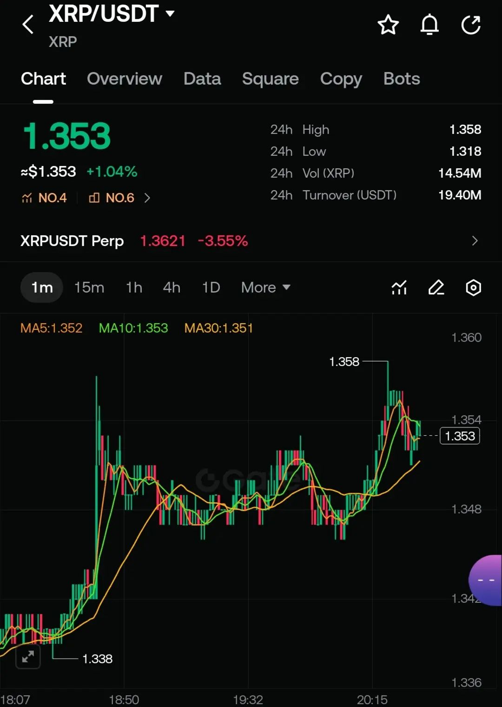Tap the 1.360 price axis label
Image resolution: width=502 pixels, height=707 pixels.
466,337
